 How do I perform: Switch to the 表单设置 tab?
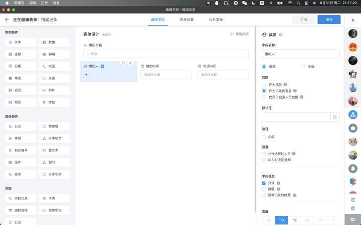click(187, 19)
